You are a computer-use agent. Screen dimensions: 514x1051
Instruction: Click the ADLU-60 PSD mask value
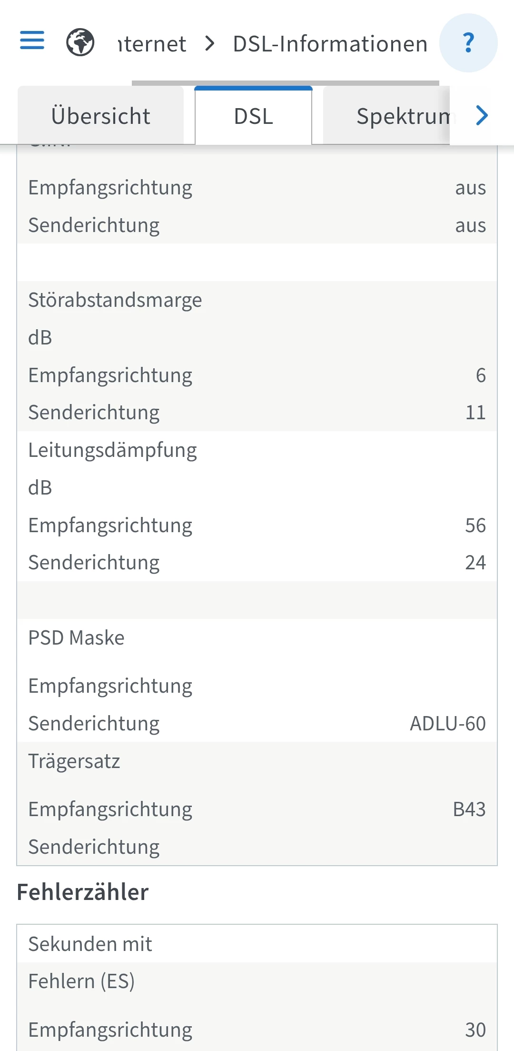click(x=447, y=724)
